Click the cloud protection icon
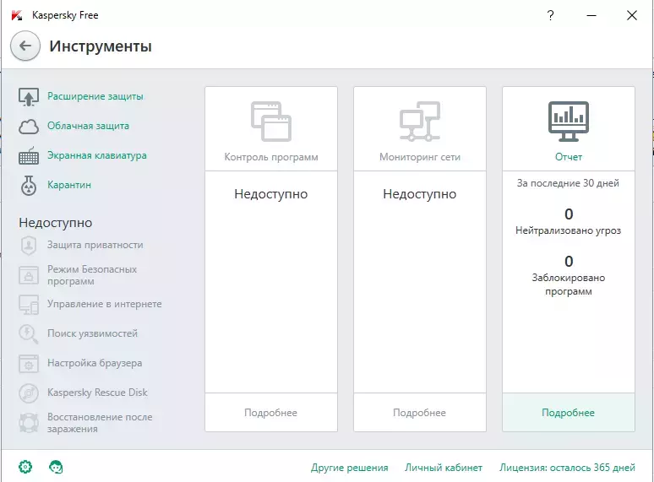This screenshot has height=482, width=654. pos(29,127)
